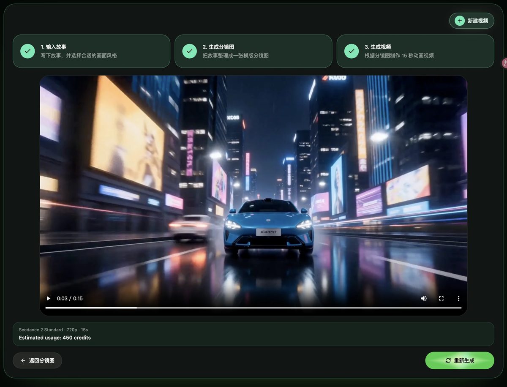Play the generated video

[x=49, y=298]
